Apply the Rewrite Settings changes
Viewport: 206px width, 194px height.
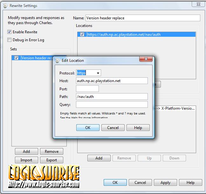coord(165,183)
